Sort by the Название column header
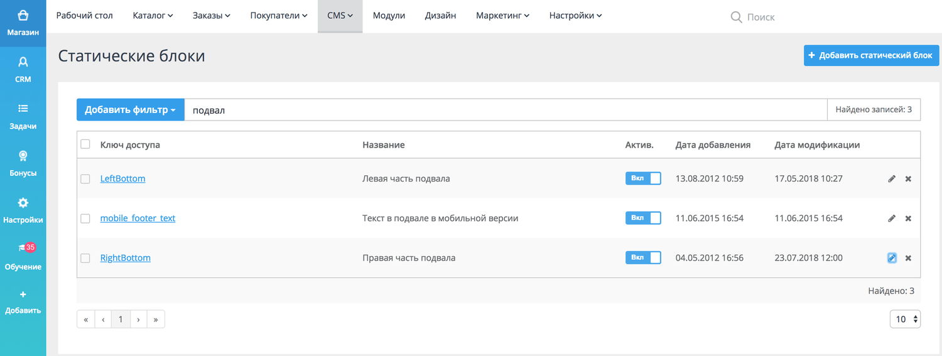Screen dimensions: 942x356 (x=383, y=145)
